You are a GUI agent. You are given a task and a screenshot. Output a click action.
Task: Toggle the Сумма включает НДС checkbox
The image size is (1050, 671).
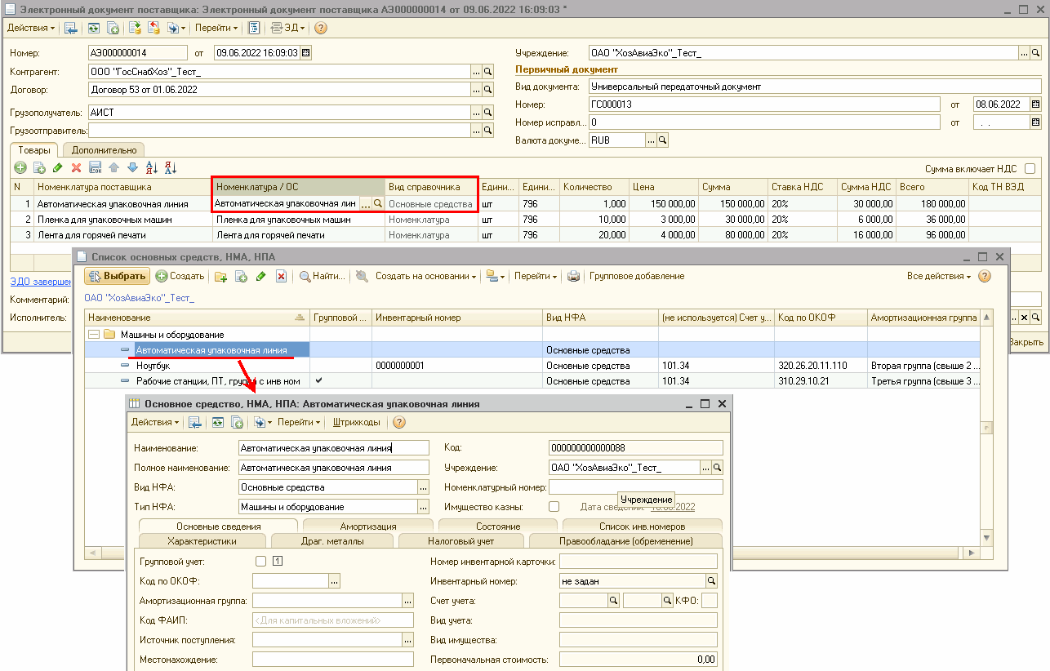pyautogui.click(x=1030, y=168)
